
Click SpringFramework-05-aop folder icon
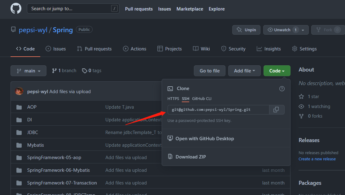(x=19, y=158)
